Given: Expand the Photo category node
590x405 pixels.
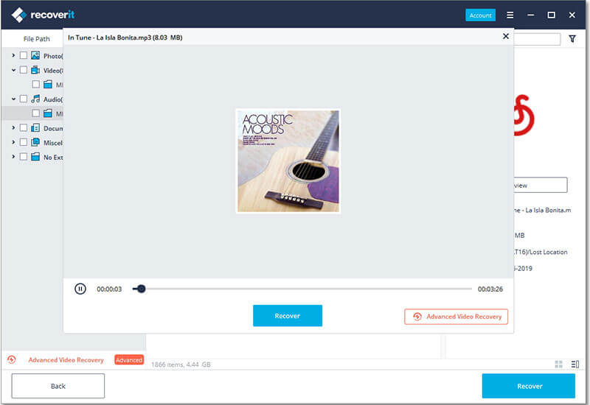Looking at the screenshot, I should pyautogui.click(x=13, y=55).
